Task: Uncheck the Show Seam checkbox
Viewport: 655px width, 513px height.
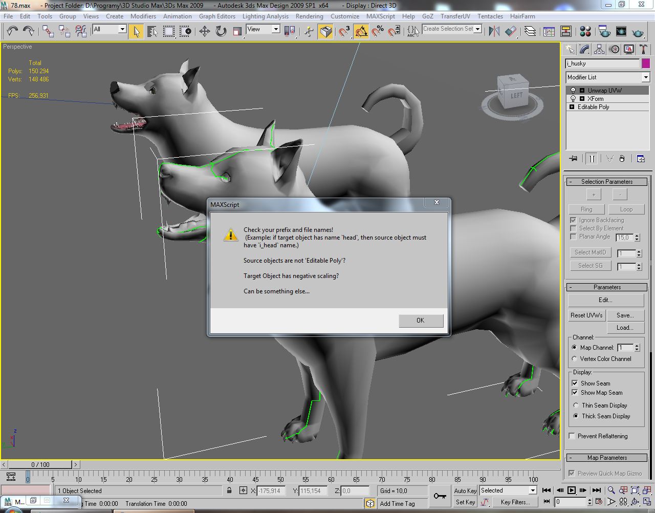Action: 575,383
